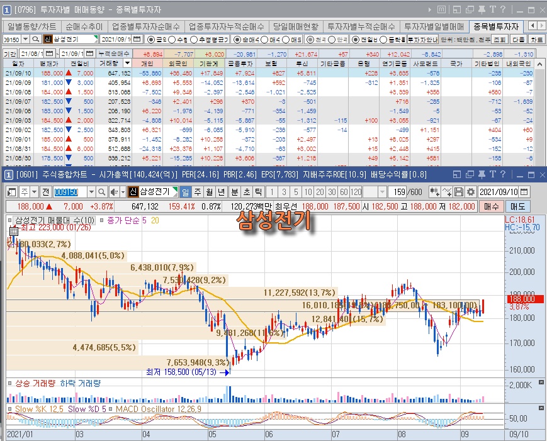Select the 추정평균가 radio button
Image resolution: width=547 pixels, height=441 pixels.
(x=194, y=40)
